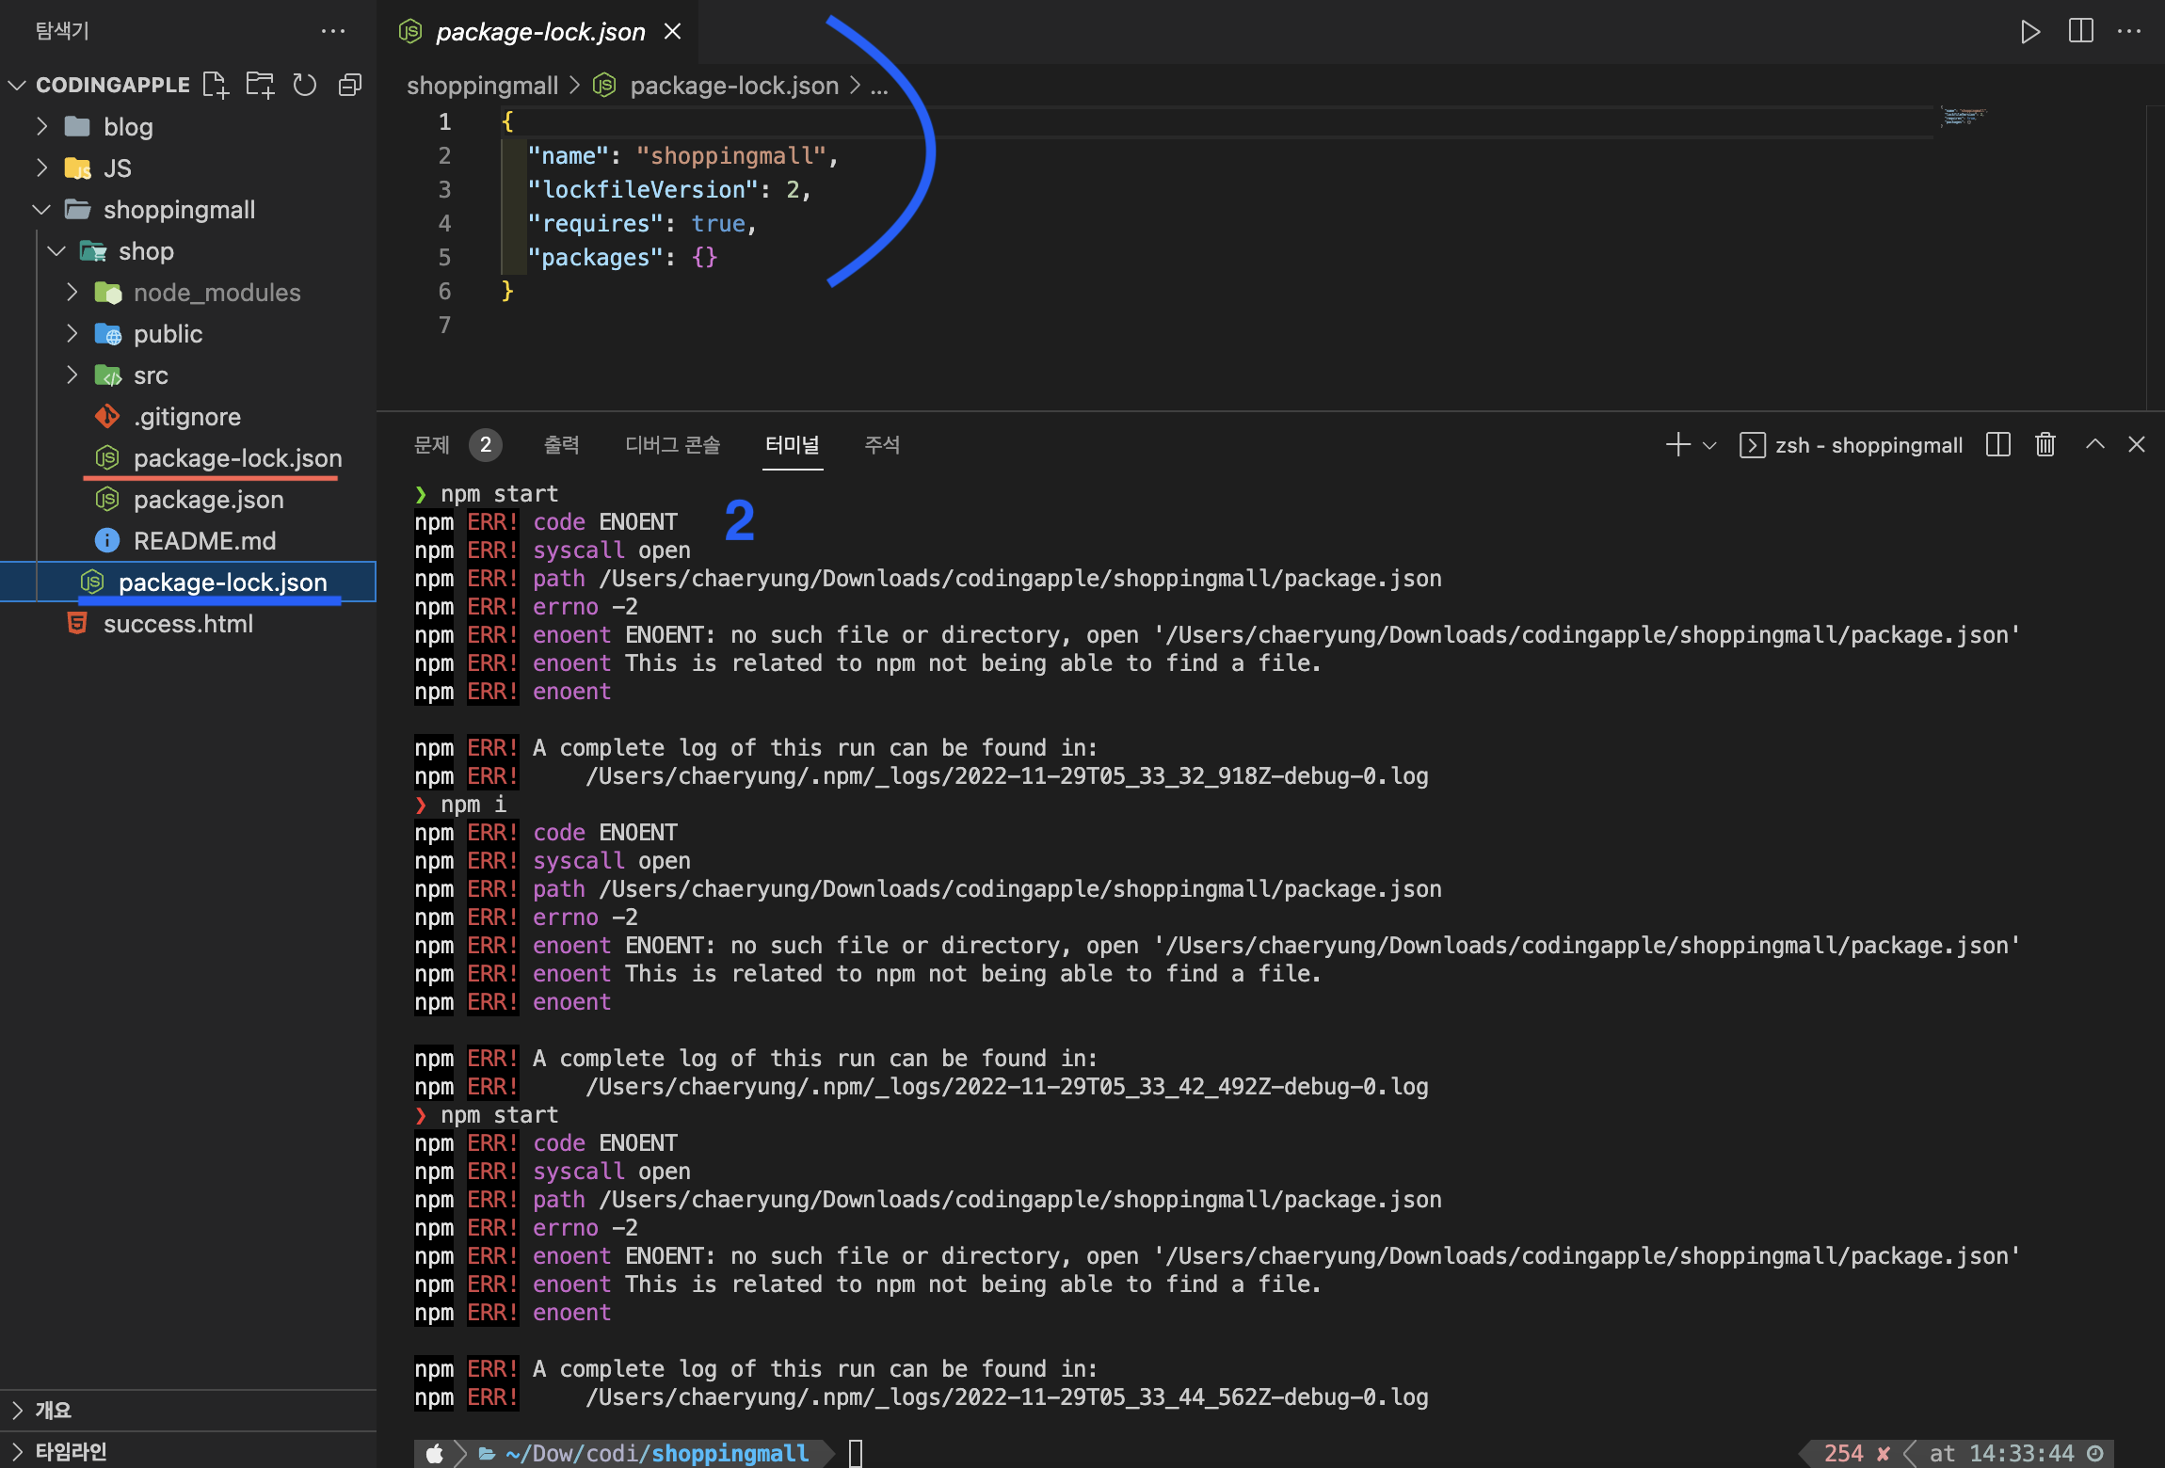Open editor more actions ellipsis menu
Screen dimensions: 2165x1468
click(x=2129, y=31)
